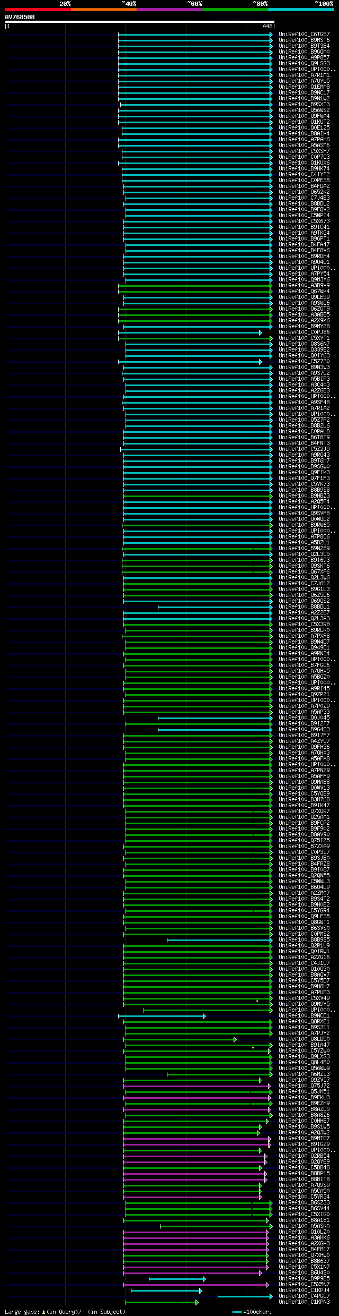This screenshot has width=339, height=1316.
Task: Select the UniRef100_B9NCD1 label
Action: coord(304,1015)
